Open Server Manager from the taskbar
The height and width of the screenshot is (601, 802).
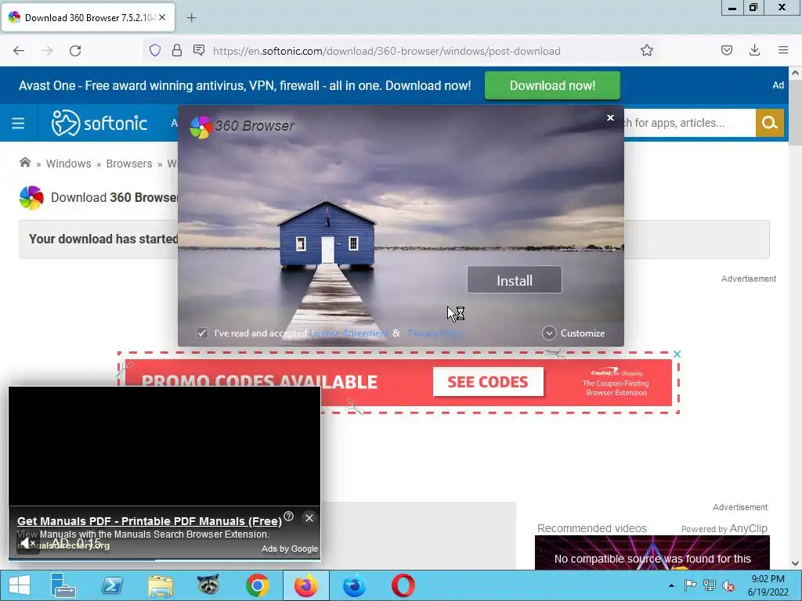(x=63, y=585)
